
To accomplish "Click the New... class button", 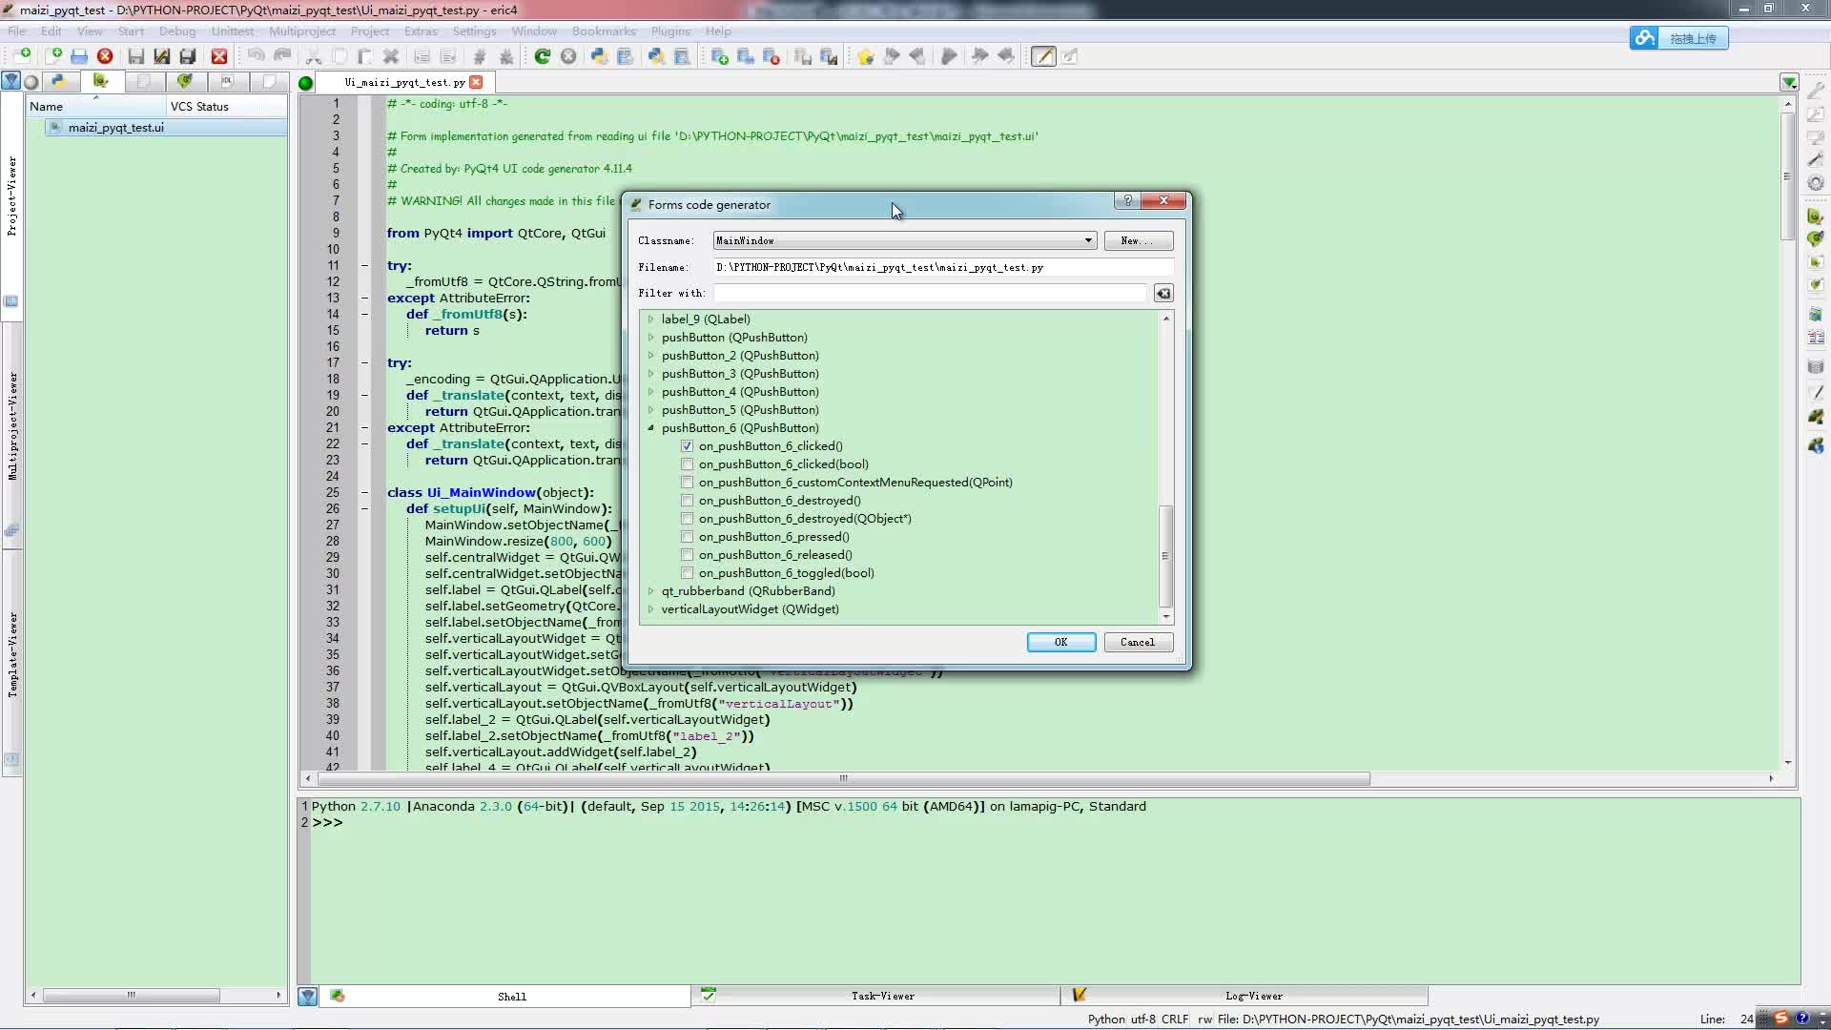I will tap(1138, 240).
